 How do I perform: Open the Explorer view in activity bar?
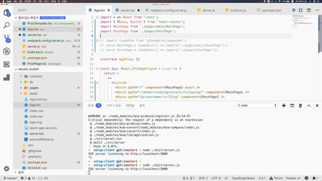click(x=7, y=13)
